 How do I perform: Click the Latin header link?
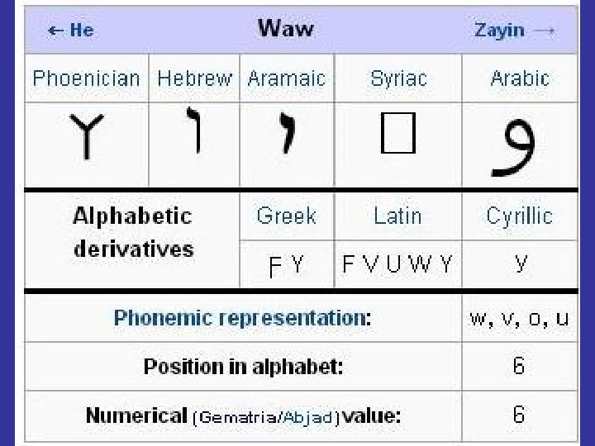click(x=397, y=216)
